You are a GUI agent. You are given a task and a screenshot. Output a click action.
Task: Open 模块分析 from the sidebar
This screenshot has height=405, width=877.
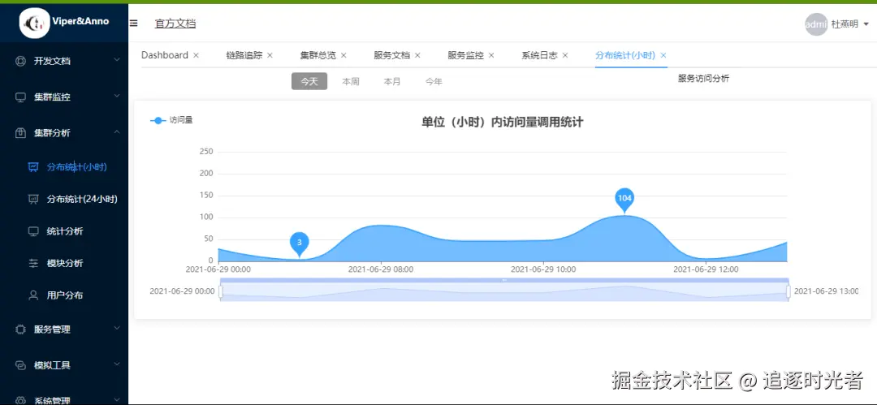coord(64,264)
